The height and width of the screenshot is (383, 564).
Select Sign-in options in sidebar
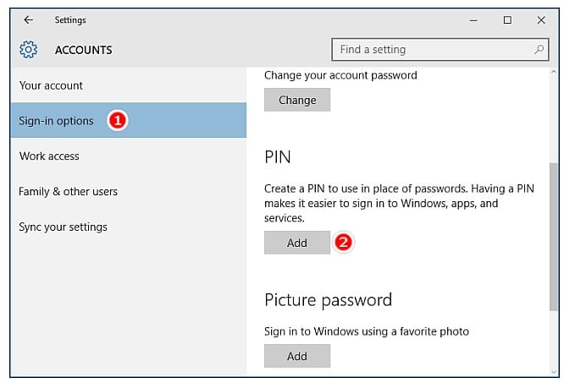click(x=128, y=121)
